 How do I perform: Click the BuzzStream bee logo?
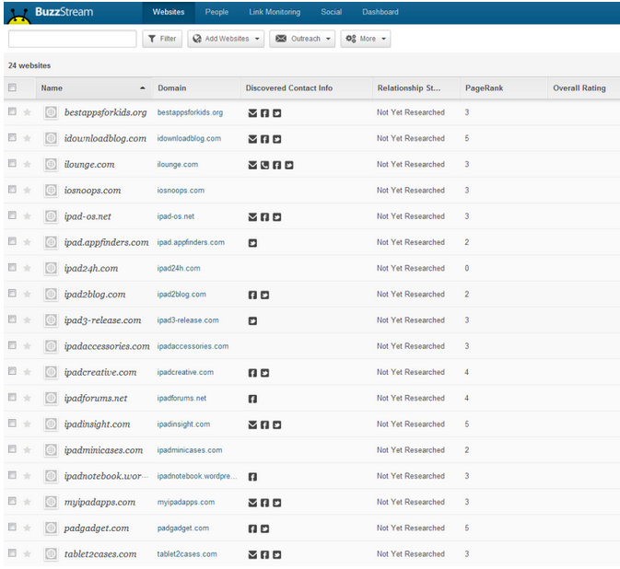[19, 17]
